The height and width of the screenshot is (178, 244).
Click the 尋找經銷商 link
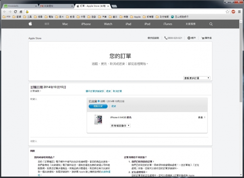(153, 38)
